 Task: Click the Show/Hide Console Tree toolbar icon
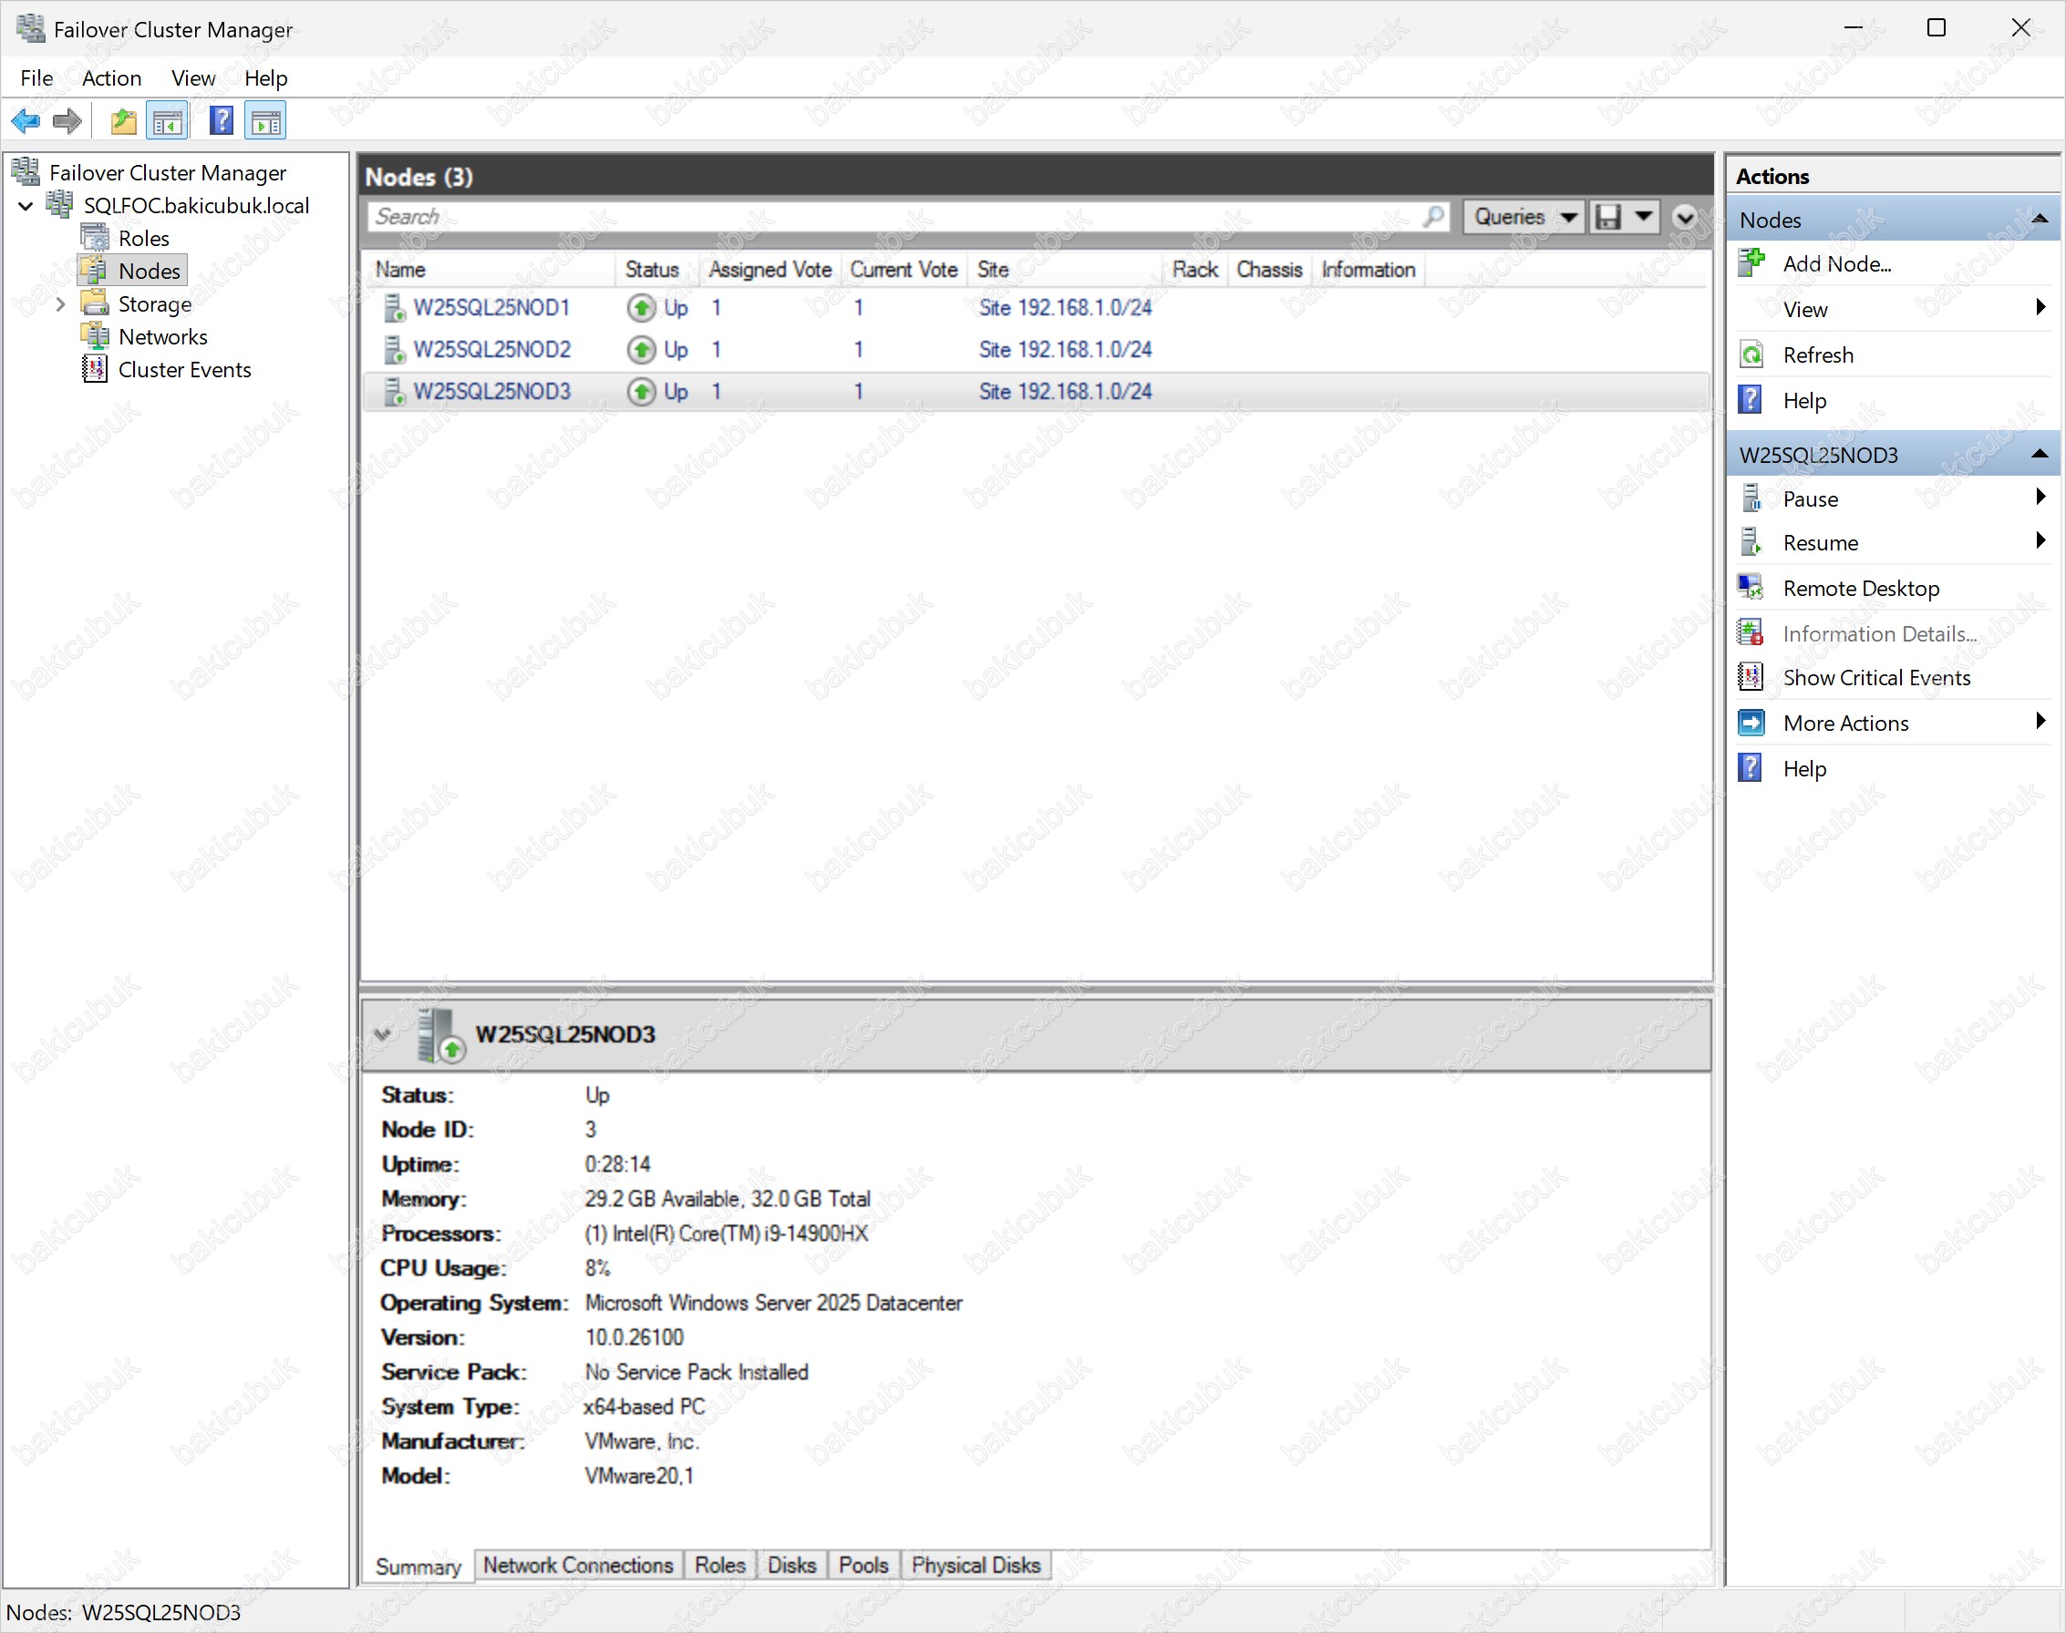point(168,121)
